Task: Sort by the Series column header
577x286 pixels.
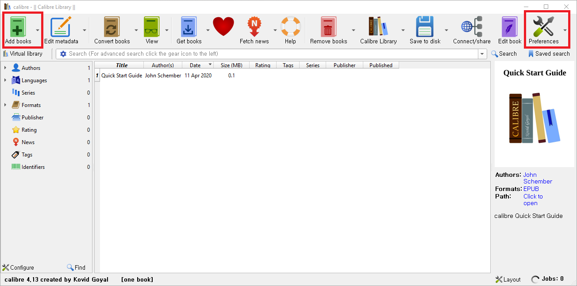Action: coord(313,65)
